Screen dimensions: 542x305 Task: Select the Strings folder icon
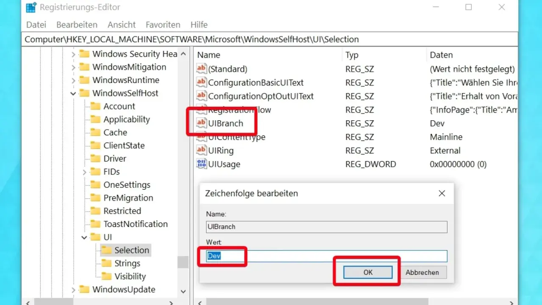click(107, 263)
